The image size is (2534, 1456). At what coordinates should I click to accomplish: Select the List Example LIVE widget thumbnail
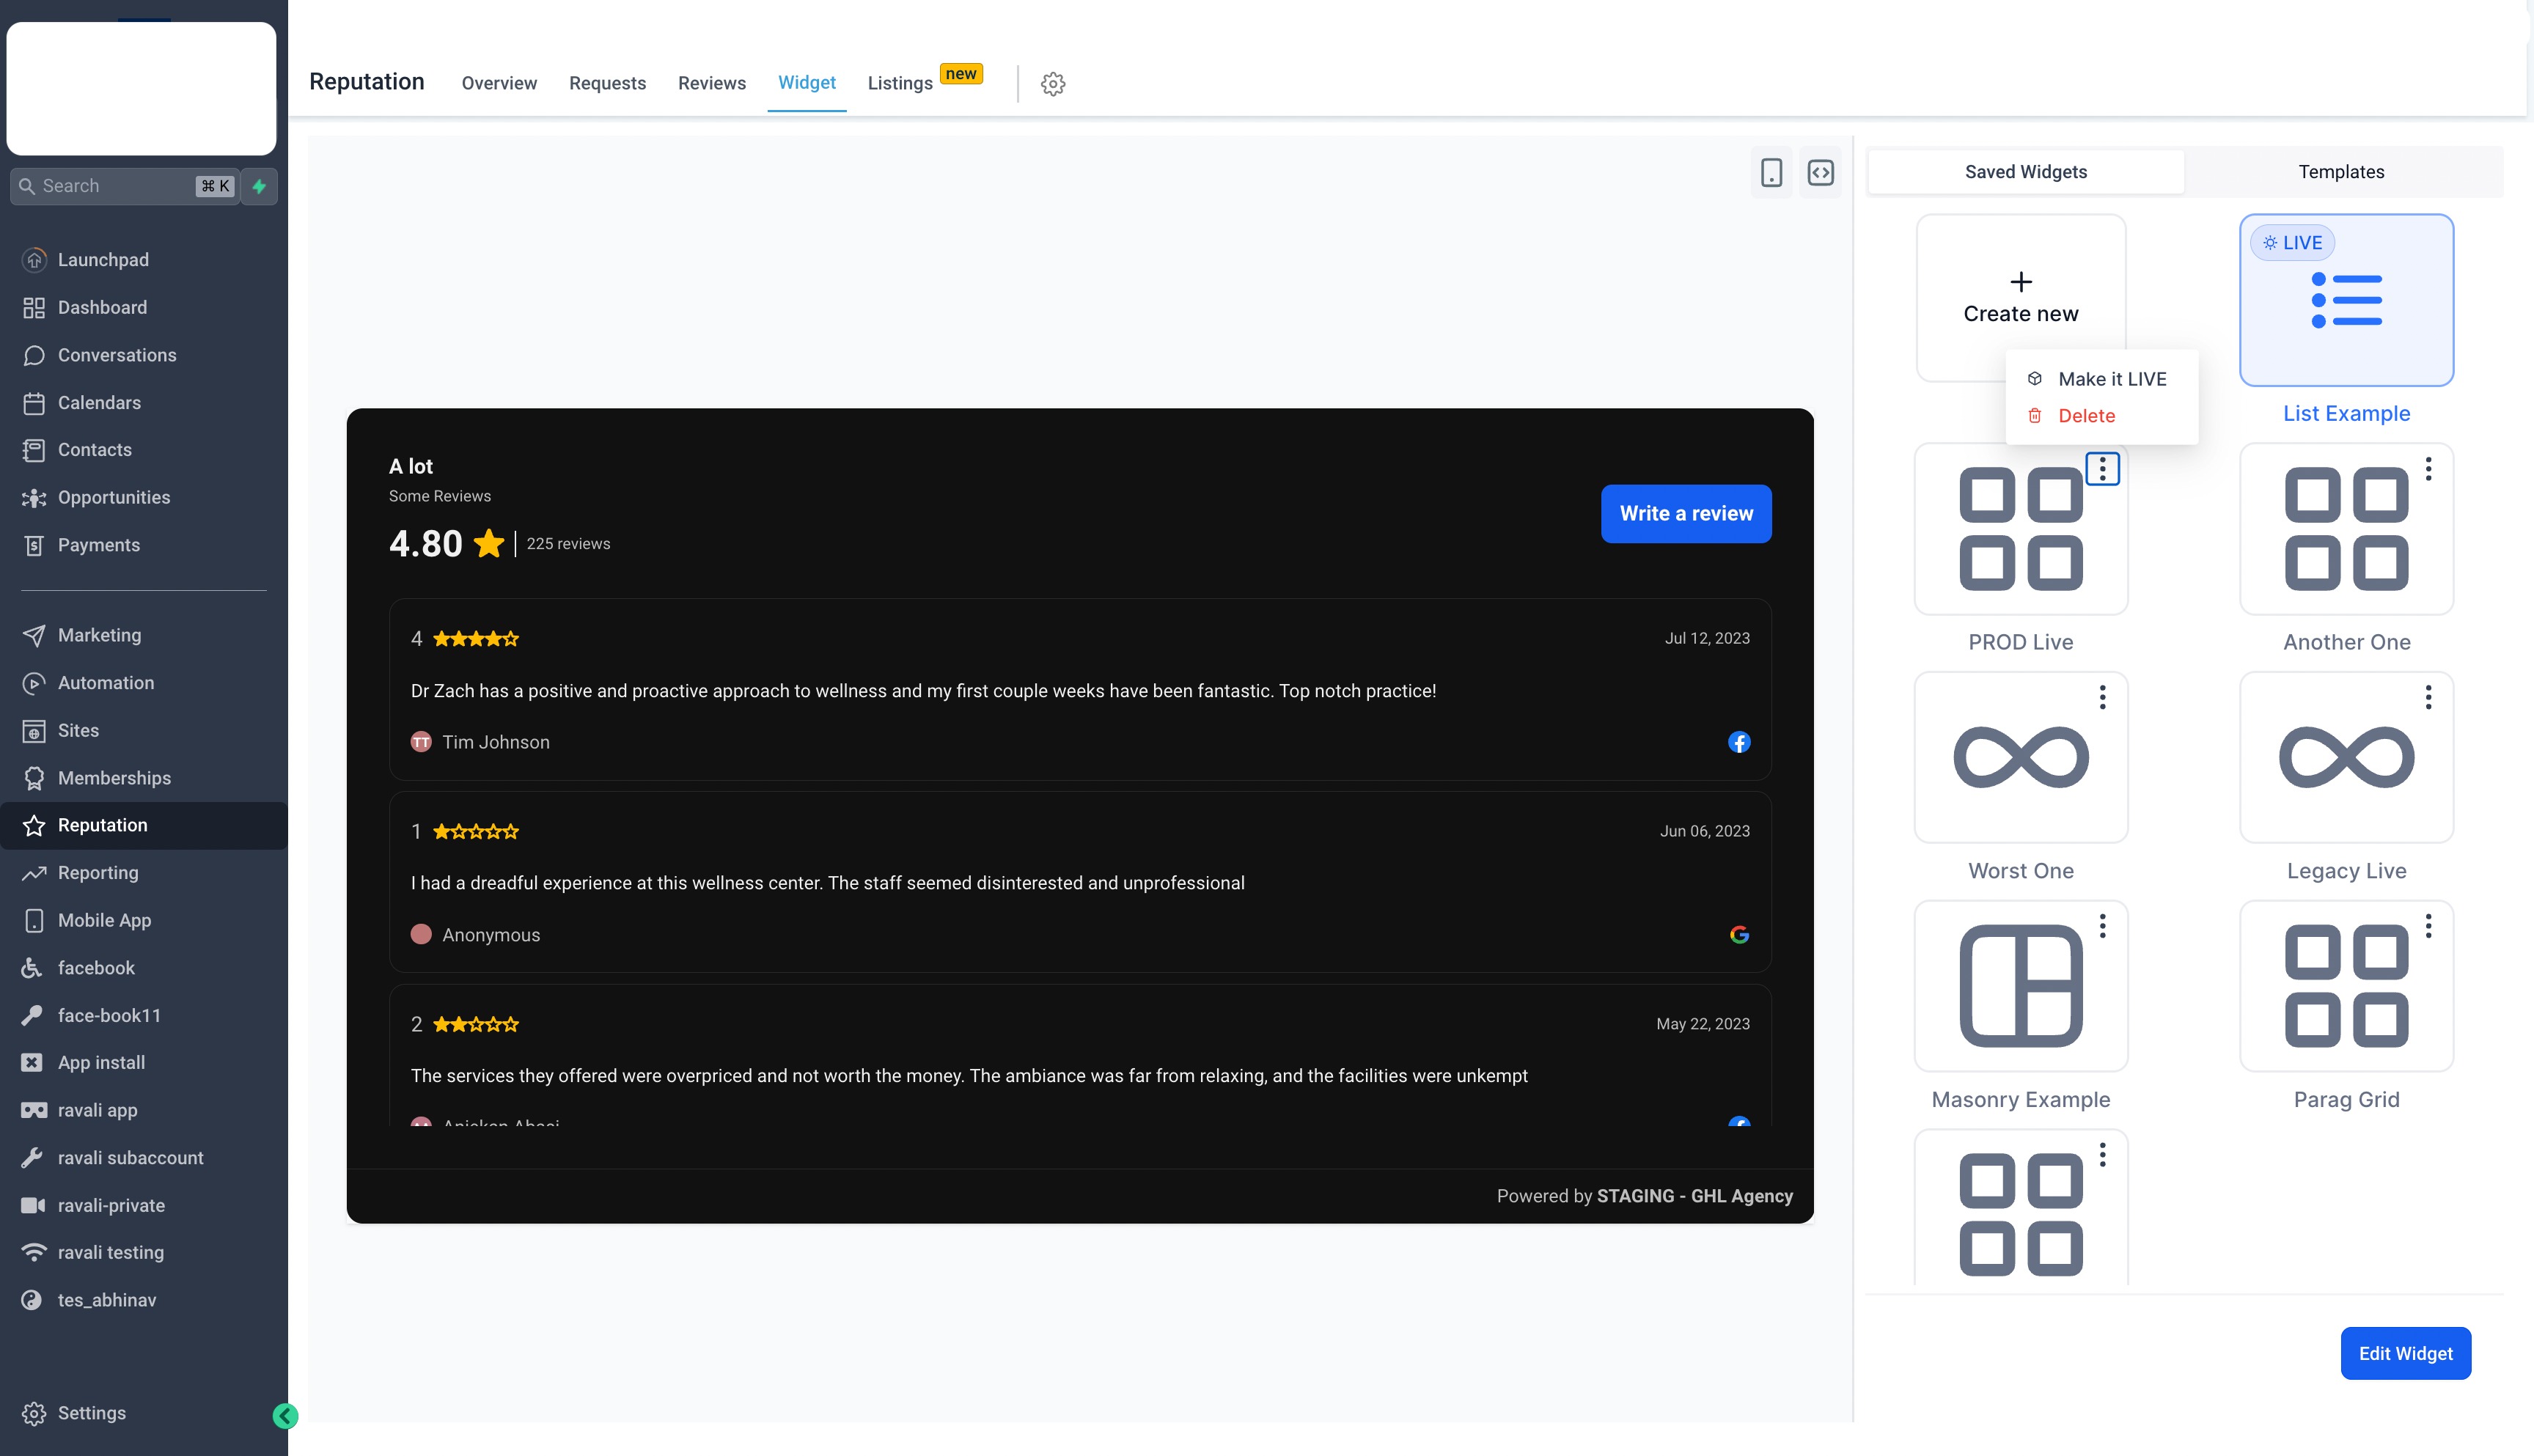2346,300
